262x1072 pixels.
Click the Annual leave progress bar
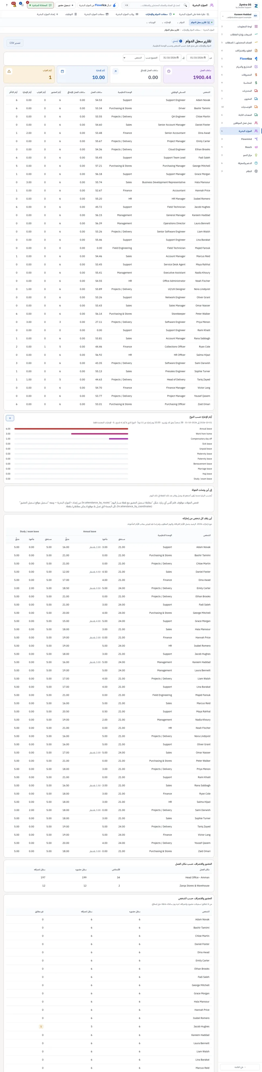click(x=71, y=429)
